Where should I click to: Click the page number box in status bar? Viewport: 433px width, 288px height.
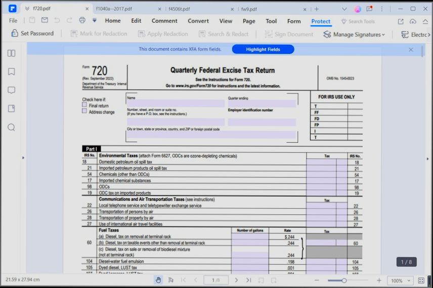pos(216,280)
